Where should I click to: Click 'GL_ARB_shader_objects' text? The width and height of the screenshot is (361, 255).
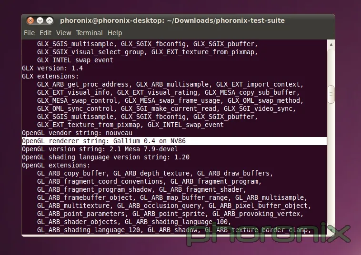pos(77,222)
